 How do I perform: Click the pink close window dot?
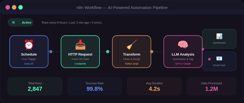tap(8, 7)
